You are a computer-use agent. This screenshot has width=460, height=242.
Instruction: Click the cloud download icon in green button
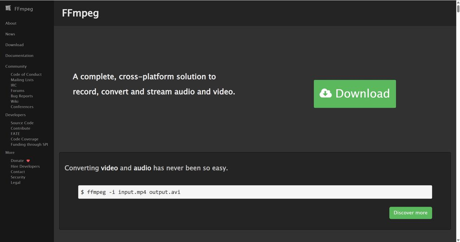326,93
